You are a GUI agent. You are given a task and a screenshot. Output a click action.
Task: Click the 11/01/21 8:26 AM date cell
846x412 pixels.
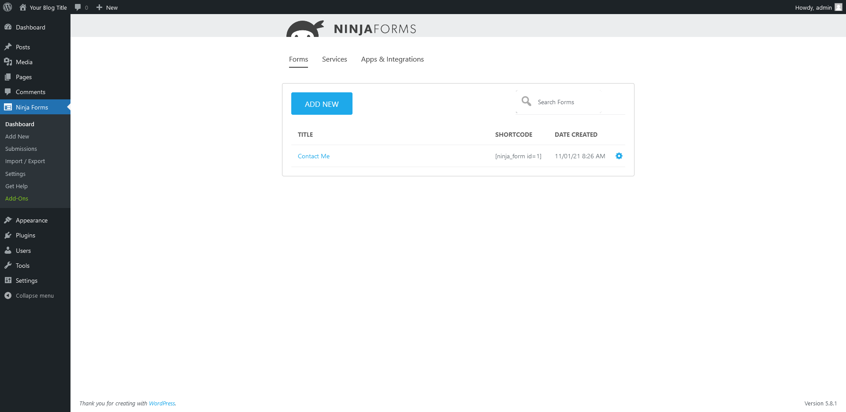coord(580,156)
